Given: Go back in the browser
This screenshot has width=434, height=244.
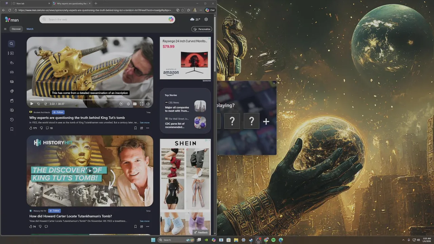Looking at the screenshot, I should tap(4, 10).
